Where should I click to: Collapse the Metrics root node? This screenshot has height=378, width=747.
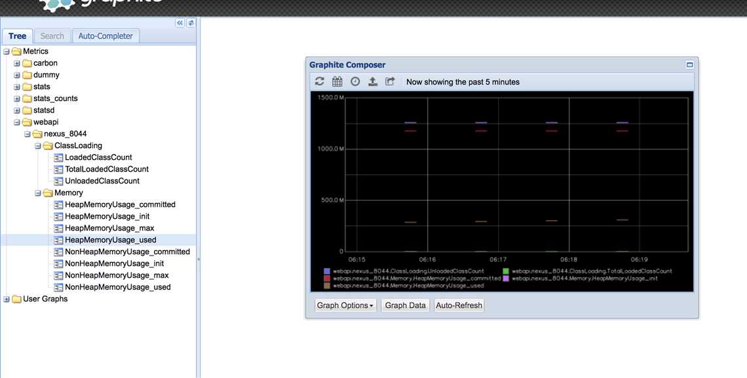click(x=6, y=51)
